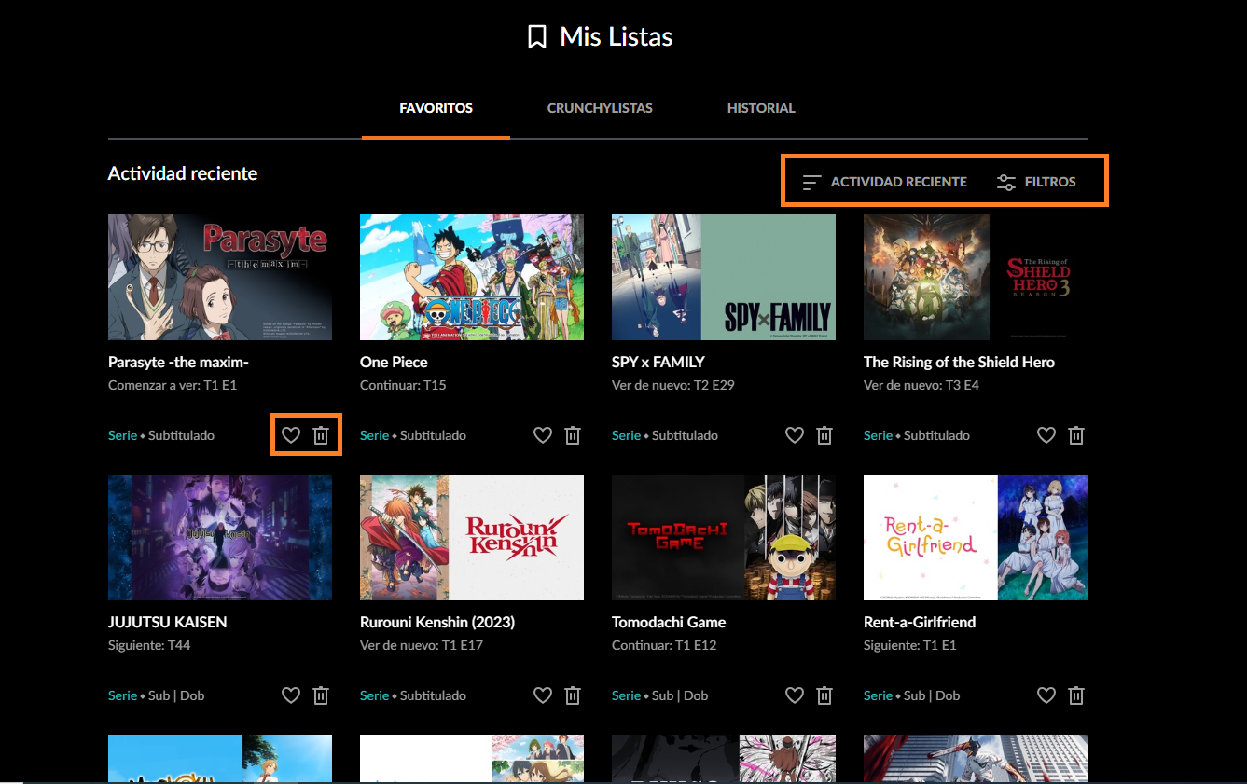Open the SPY x FAMILY thumbnail
The width and height of the screenshot is (1247, 784).
pos(724,277)
